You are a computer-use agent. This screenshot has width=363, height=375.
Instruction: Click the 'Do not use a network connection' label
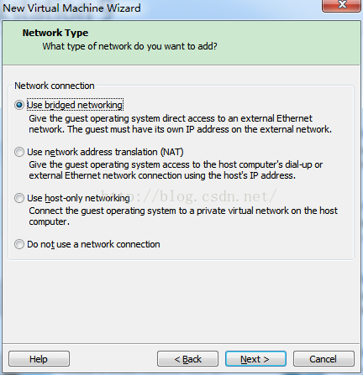point(93,244)
